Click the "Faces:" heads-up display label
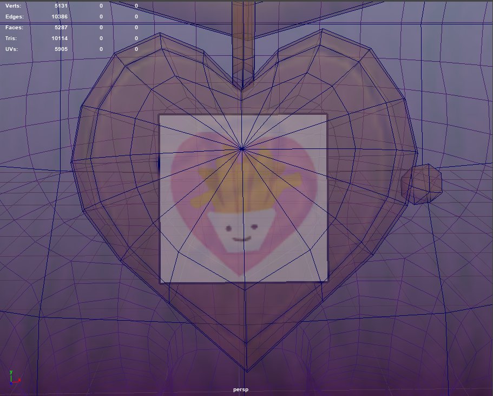The image size is (493, 396). coord(14,28)
